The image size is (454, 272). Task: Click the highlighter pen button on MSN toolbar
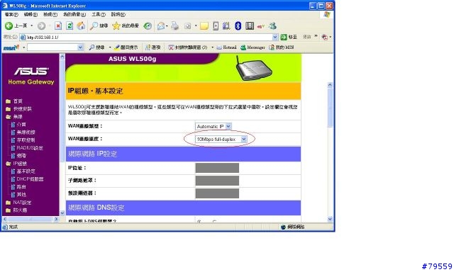tap(126, 47)
